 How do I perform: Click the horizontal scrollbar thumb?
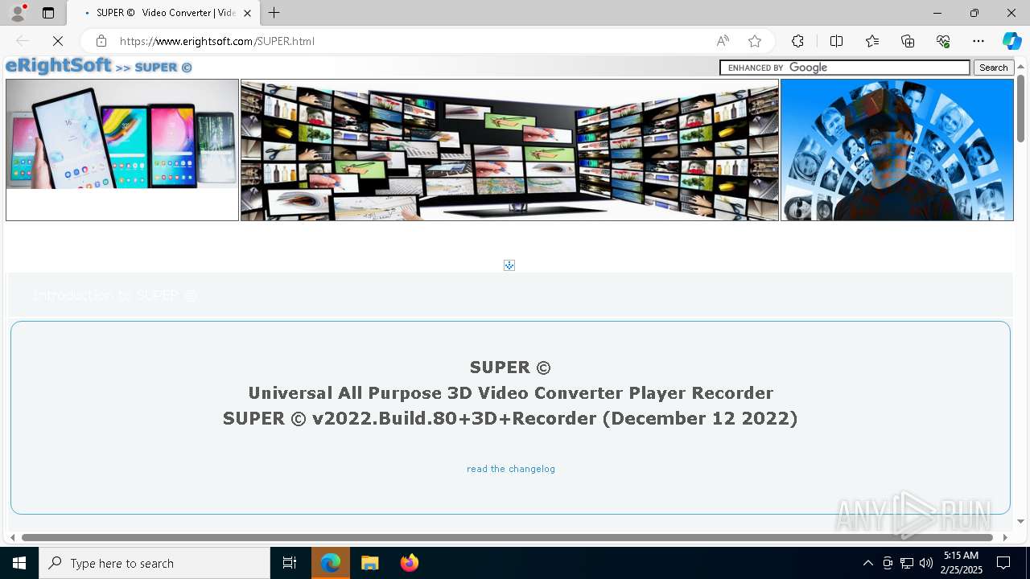(507, 537)
